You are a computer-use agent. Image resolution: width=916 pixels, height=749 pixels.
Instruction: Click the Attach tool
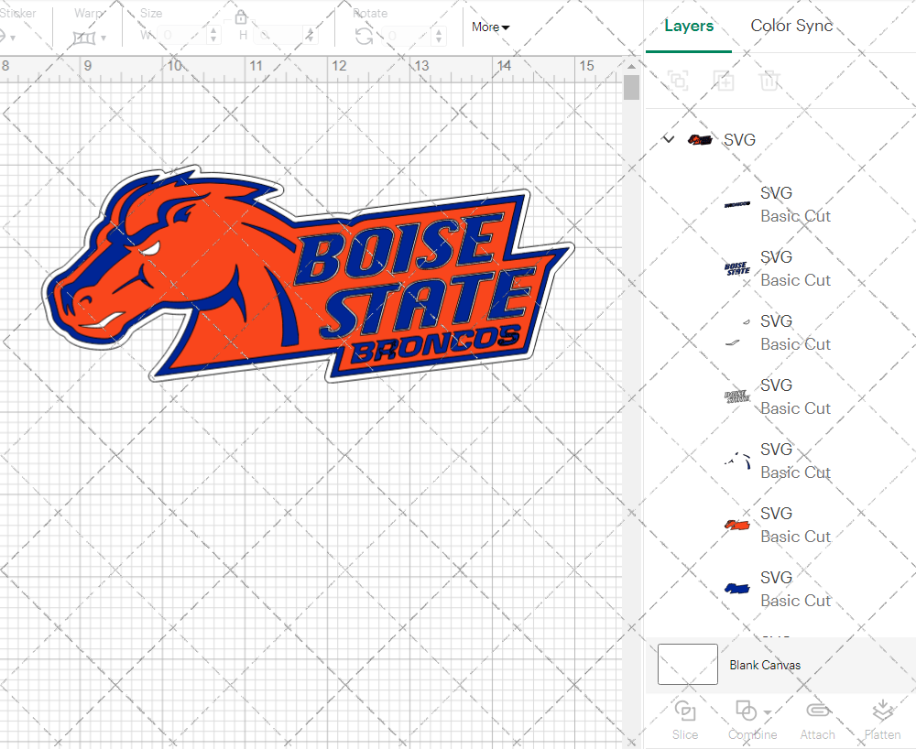818,719
